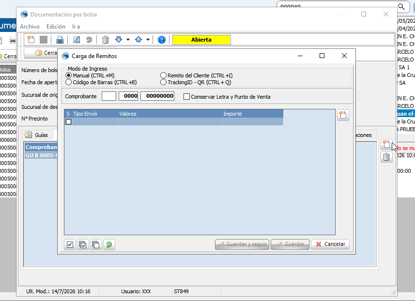Click the print icon in Documentación toolbar

(60, 40)
